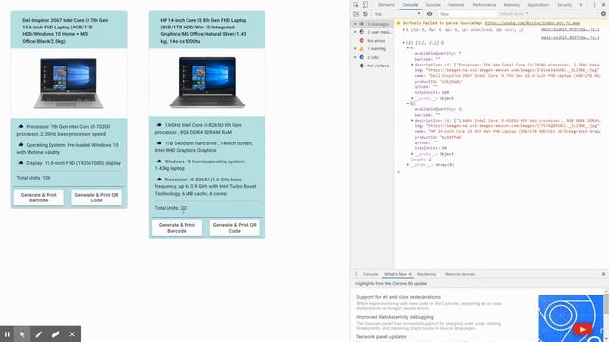609x342 pixels.
Task: Select the pen drawing annotation tool
Action: coord(39,333)
